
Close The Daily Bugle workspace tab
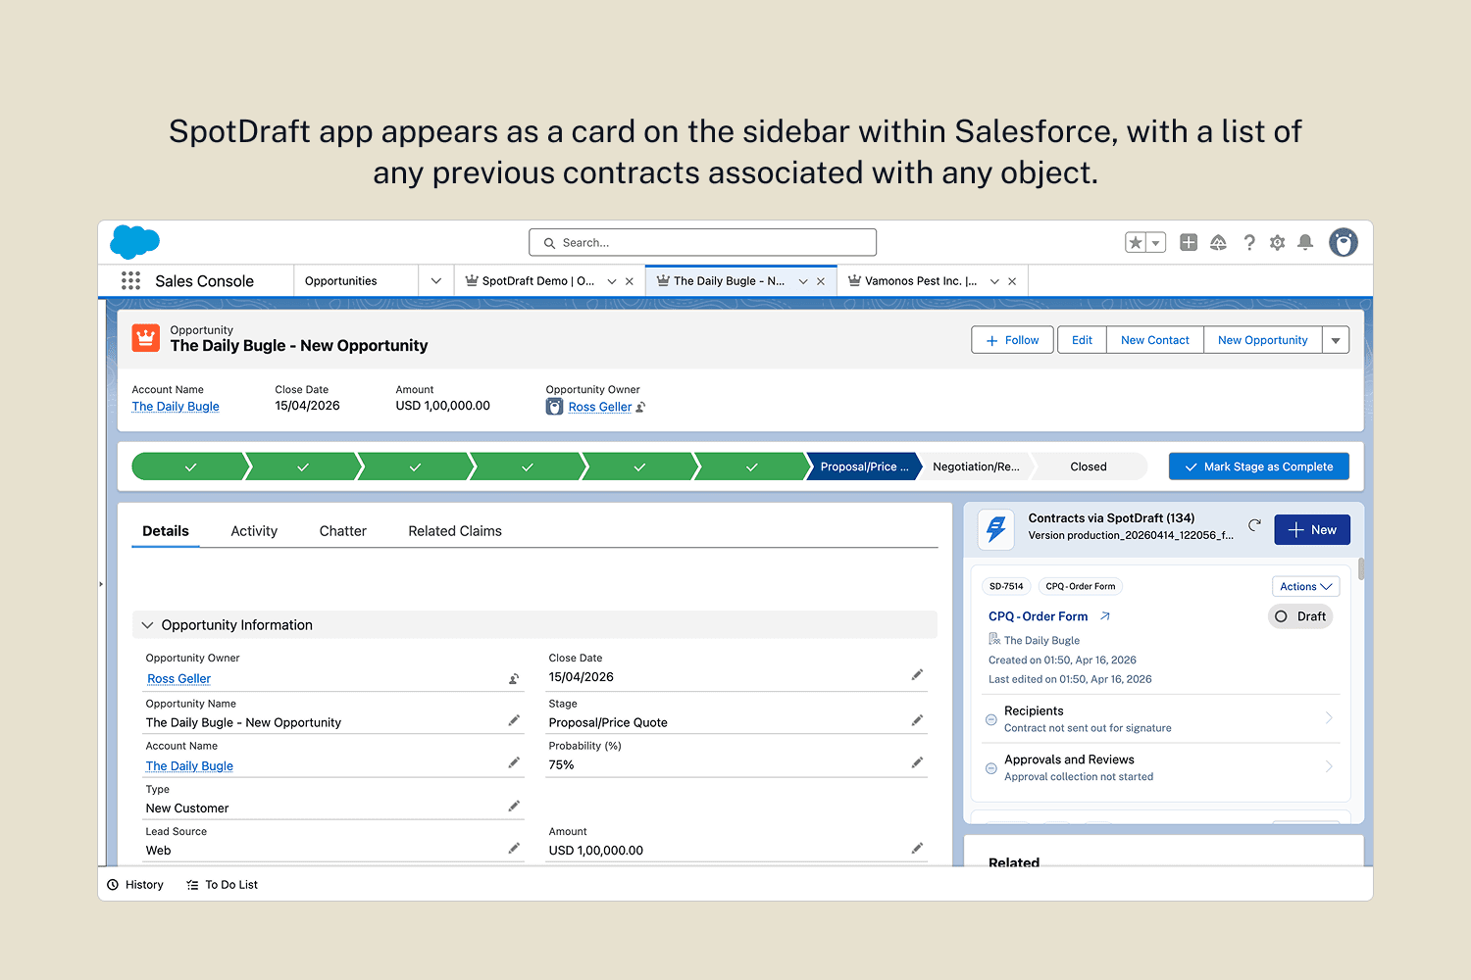821,281
